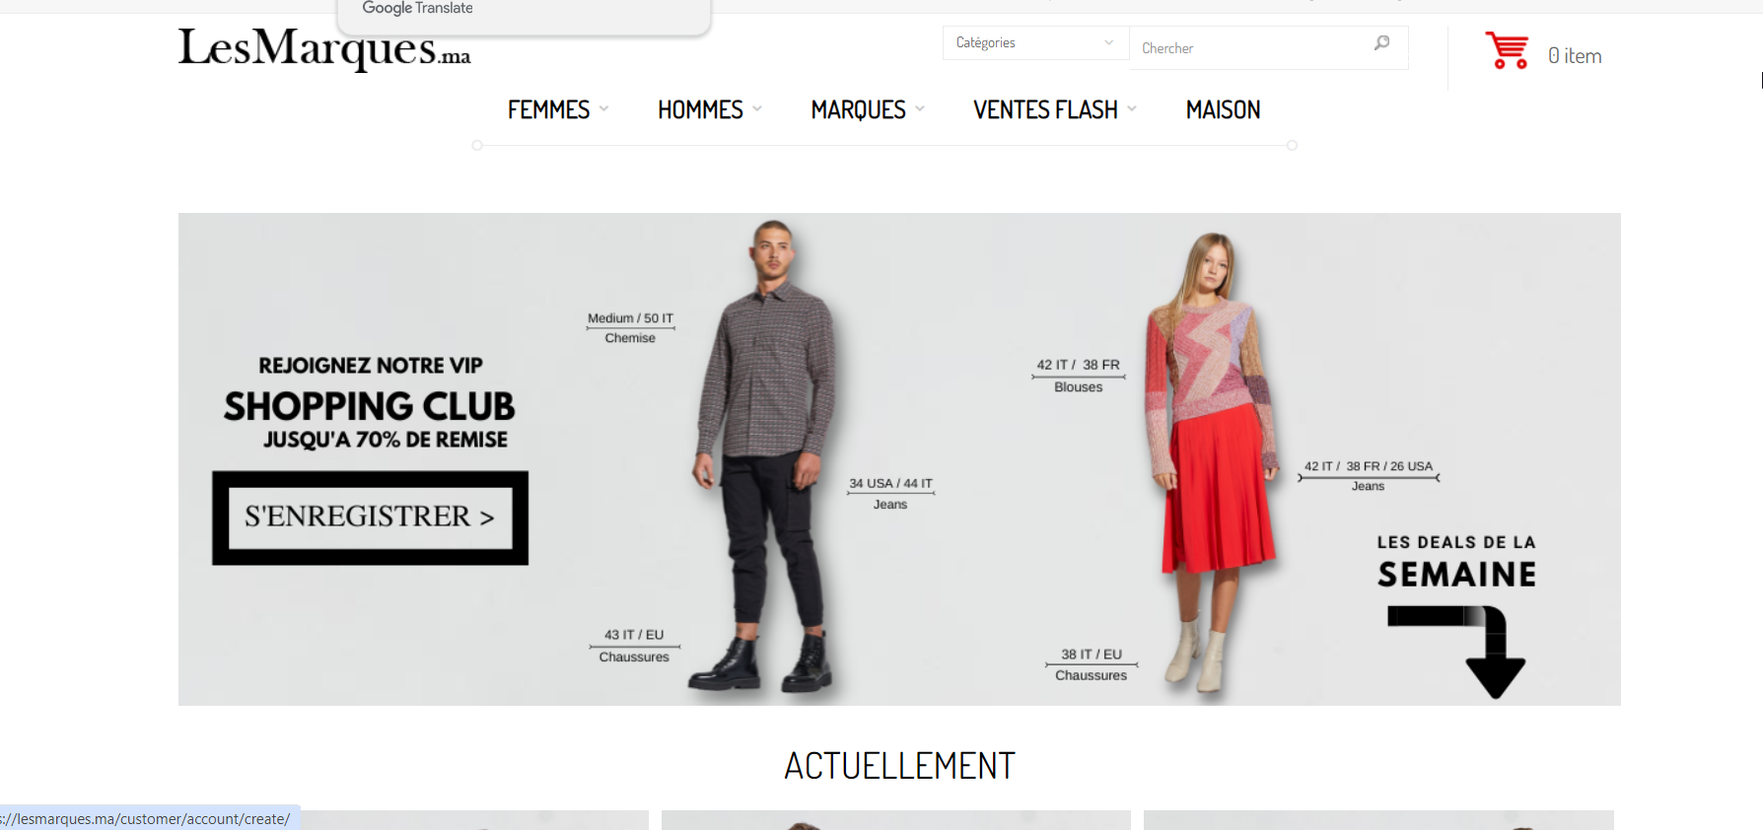The width and height of the screenshot is (1763, 830).
Task: Expand the FEMMES menu chevron
Action: tap(603, 109)
